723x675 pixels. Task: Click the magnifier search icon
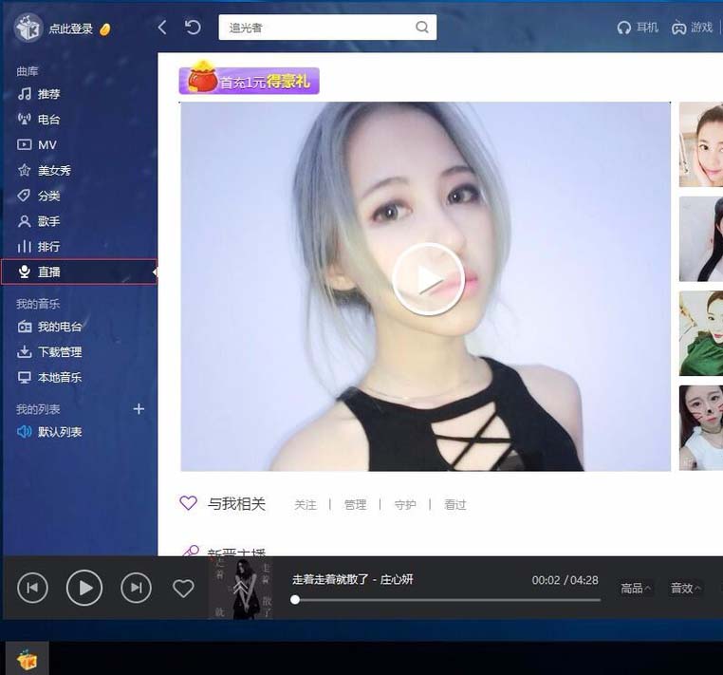point(421,28)
